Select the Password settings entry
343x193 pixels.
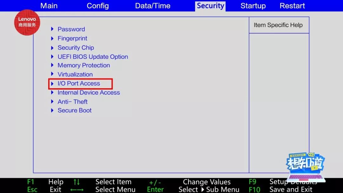pos(71,29)
